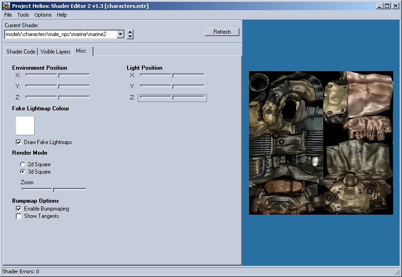Open the Tools menu

point(23,15)
